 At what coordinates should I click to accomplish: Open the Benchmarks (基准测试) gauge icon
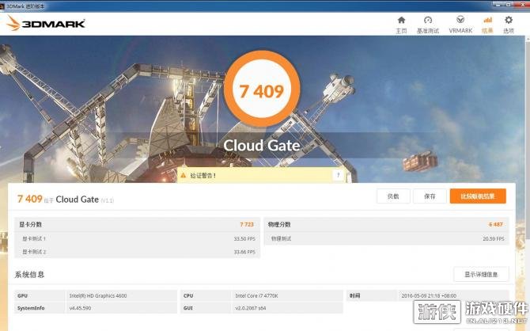428,24
